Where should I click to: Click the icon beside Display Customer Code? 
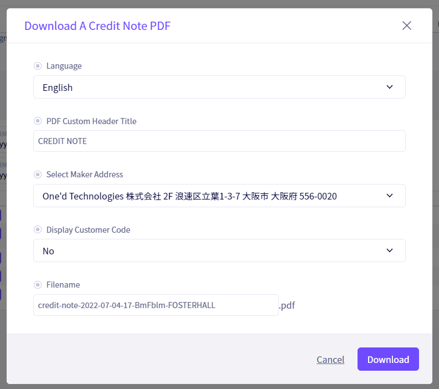pos(38,229)
